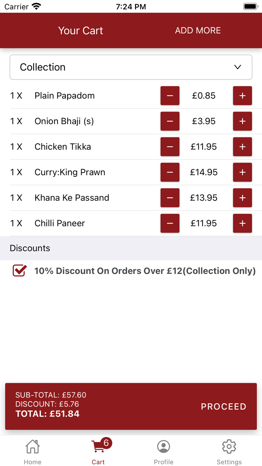The height and width of the screenshot is (466, 262).
Task: Tap ADD MORE in header
Action: coord(198,31)
